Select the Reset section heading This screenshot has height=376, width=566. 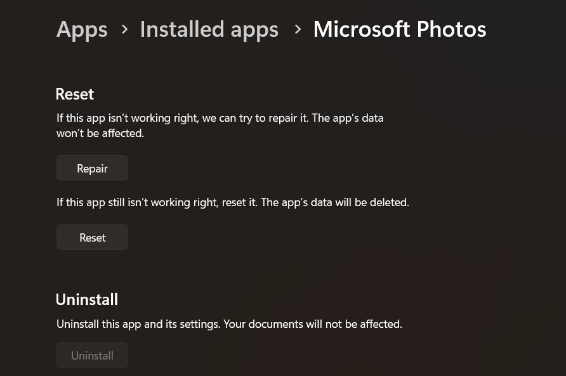(x=75, y=94)
